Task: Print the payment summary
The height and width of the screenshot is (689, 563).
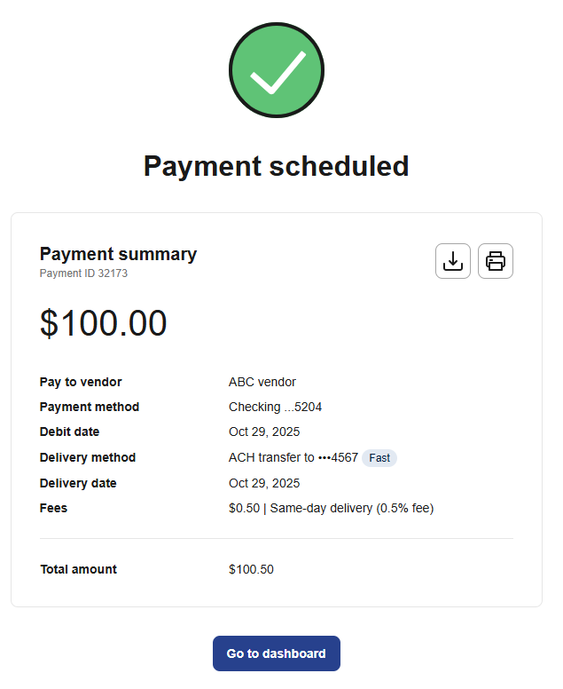Action: click(x=496, y=261)
